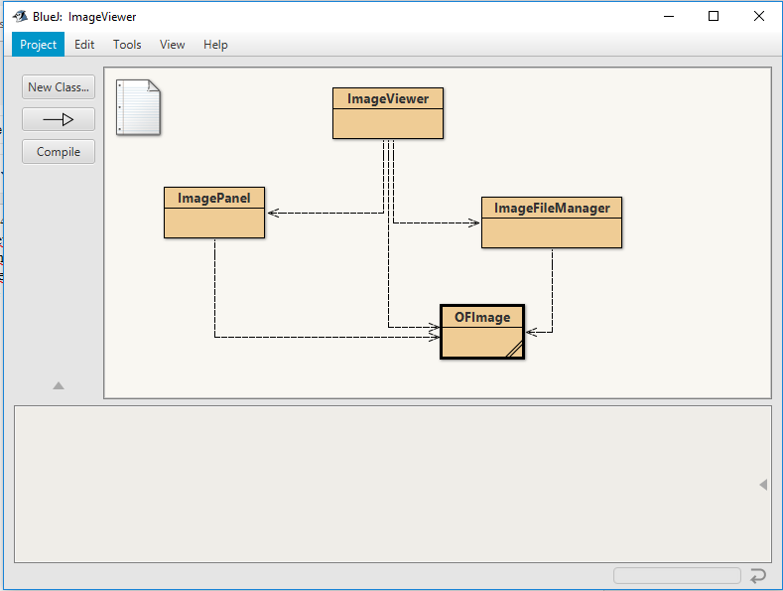Click the BlueJ bird application icon
Image resolution: width=783 pixels, height=591 pixels.
[x=21, y=17]
